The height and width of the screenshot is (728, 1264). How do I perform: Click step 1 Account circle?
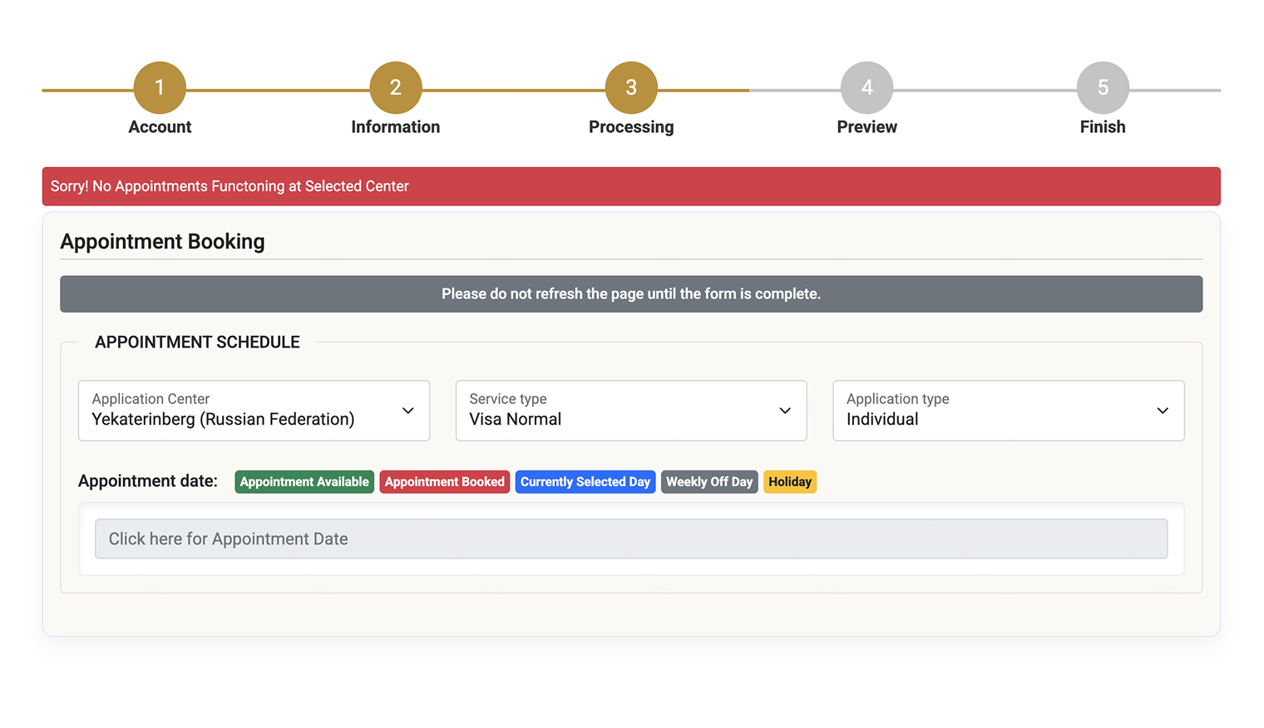pos(160,87)
